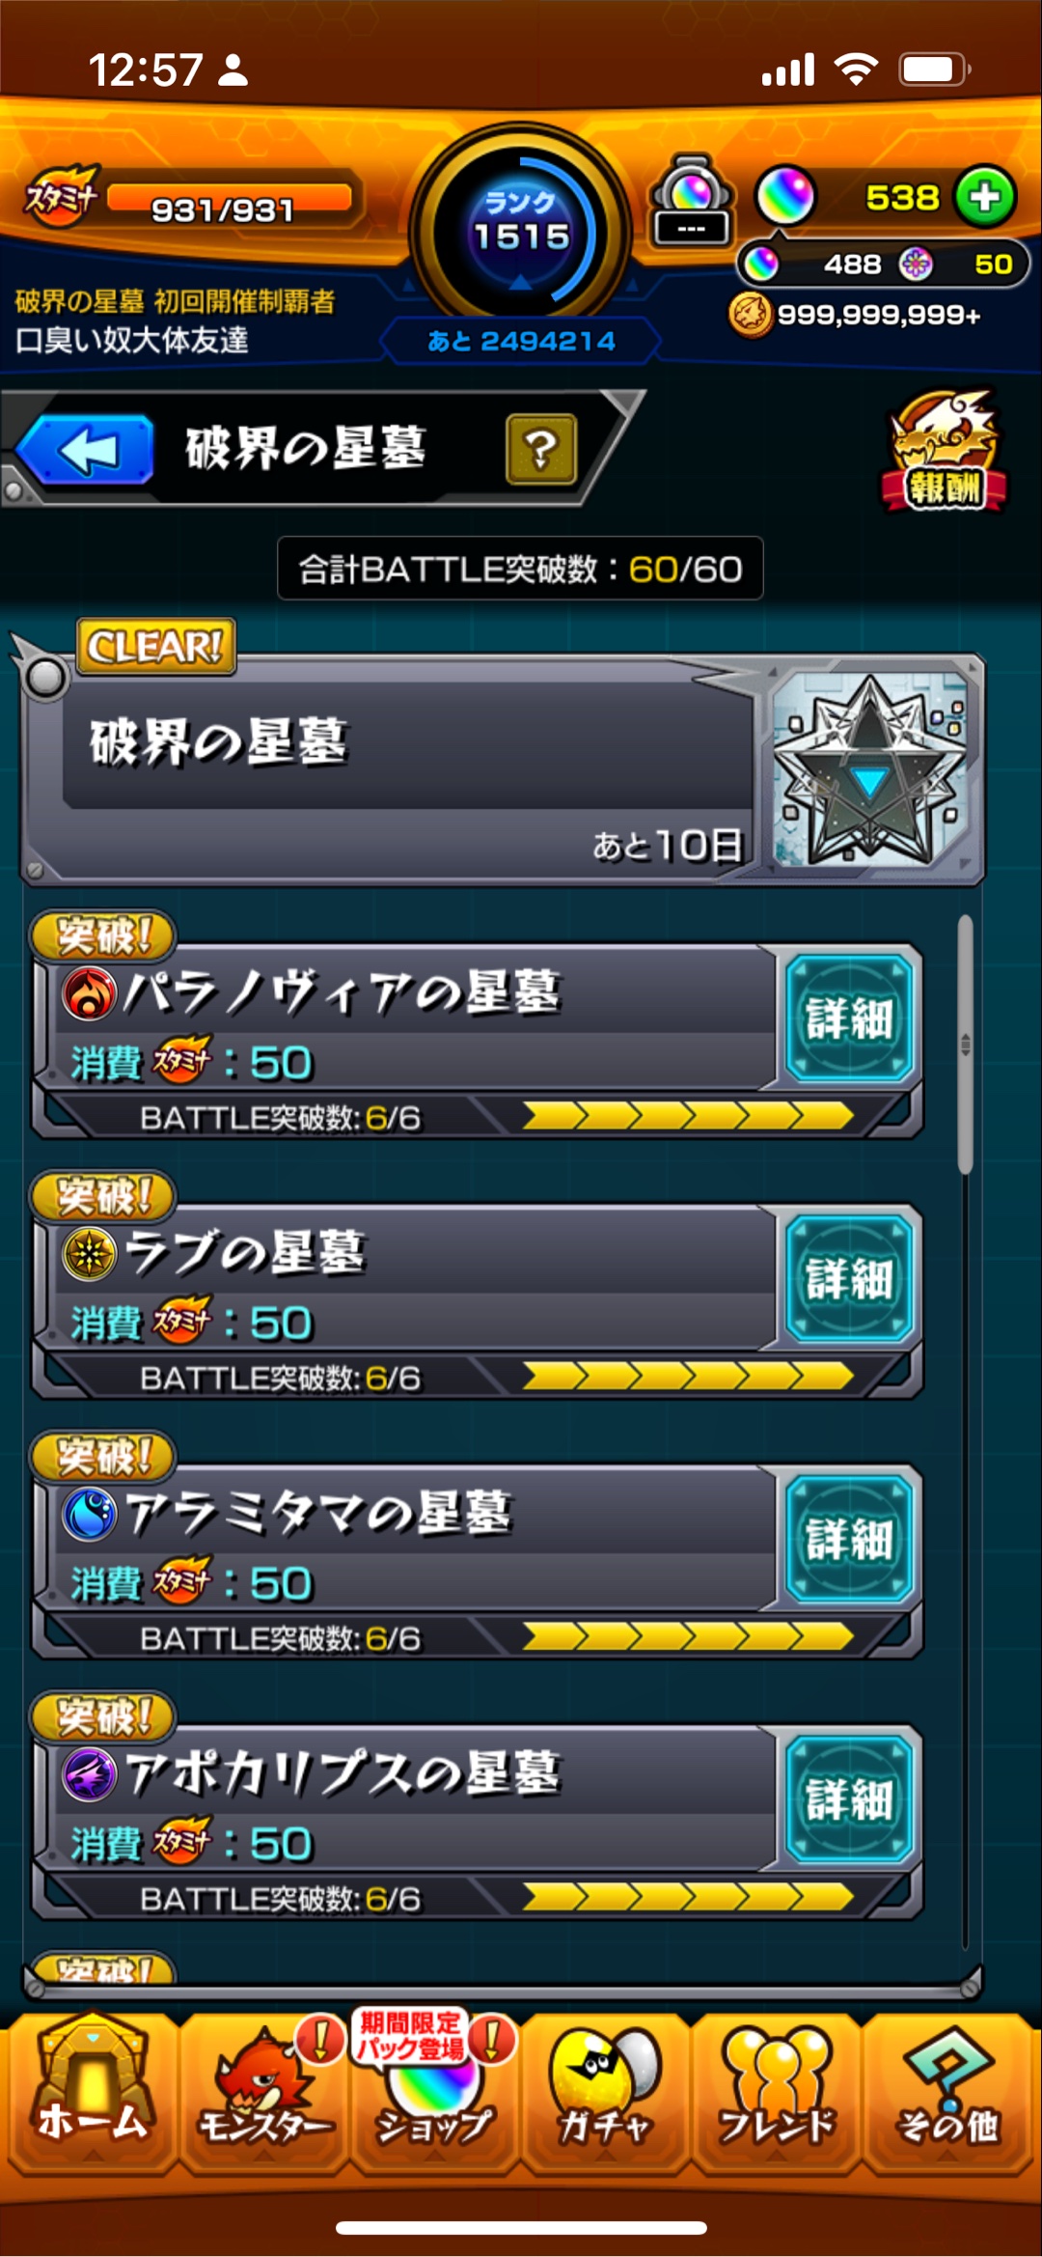Image resolution: width=1042 pixels, height=2257 pixels.
Task: Show 詳細 for パラノヴィアの星墓
Action: [x=849, y=1018]
